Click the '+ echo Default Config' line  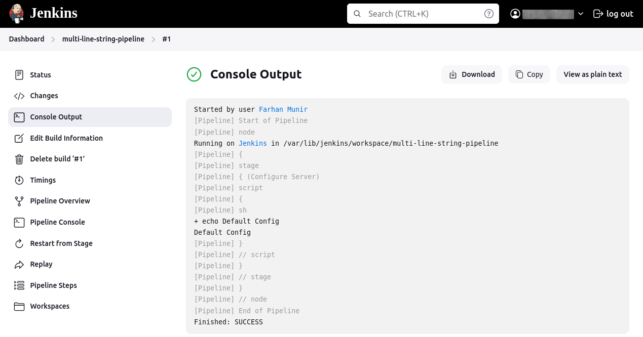[x=237, y=221]
